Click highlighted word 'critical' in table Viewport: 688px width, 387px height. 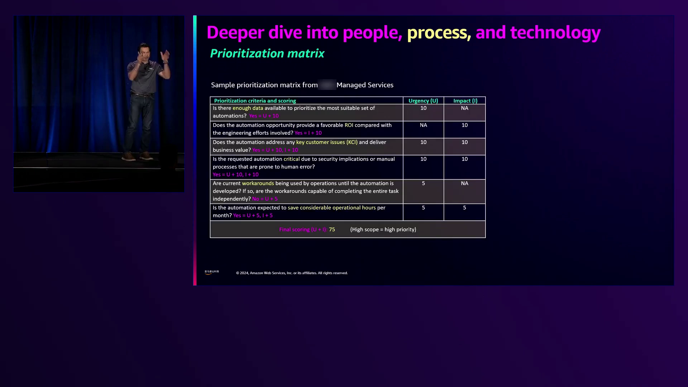(291, 159)
